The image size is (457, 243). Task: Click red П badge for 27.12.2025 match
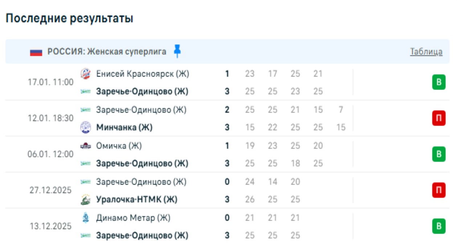coord(438,190)
